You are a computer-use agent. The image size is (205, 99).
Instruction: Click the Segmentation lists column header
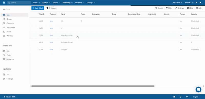coord(134,14)
